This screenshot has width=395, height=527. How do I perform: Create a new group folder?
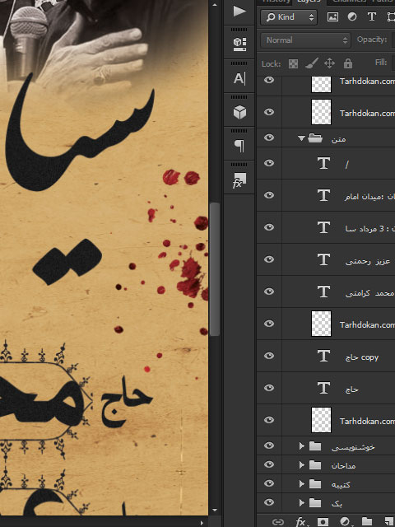pyautogui.click(x=367, y=522)
